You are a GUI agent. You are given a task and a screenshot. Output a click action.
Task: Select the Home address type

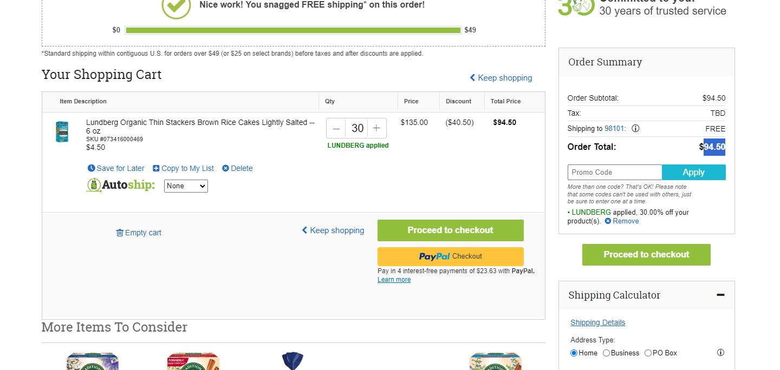pos(574,353)
